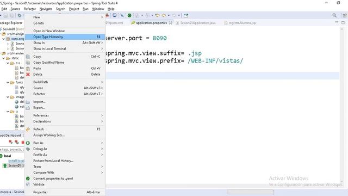The image size is (348, 196).
Task: Click the install local link in Boot Dashboard
Action: click(16, 161)
